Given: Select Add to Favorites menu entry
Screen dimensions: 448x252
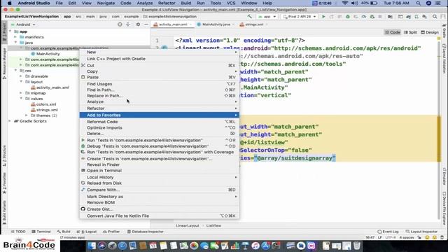Looking at the screenshot, I should [159, 115].
